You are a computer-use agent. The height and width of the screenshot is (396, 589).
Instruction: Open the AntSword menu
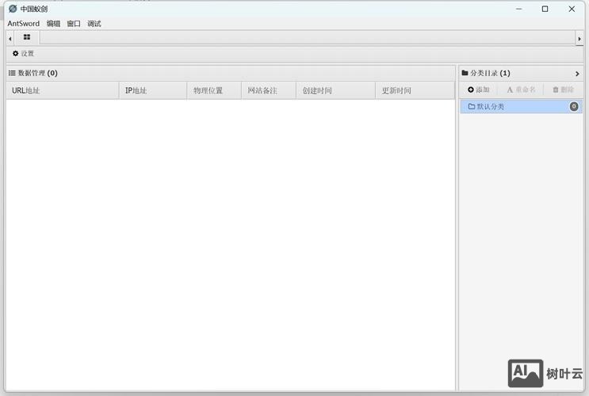[x=23, y=24]
